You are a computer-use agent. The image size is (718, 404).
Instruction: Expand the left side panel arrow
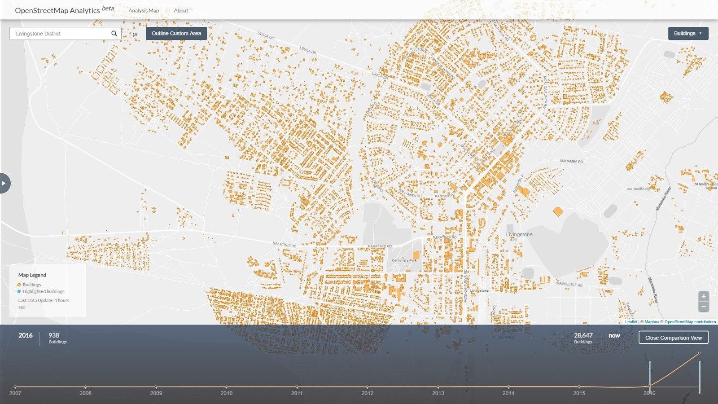coord(4,183)
